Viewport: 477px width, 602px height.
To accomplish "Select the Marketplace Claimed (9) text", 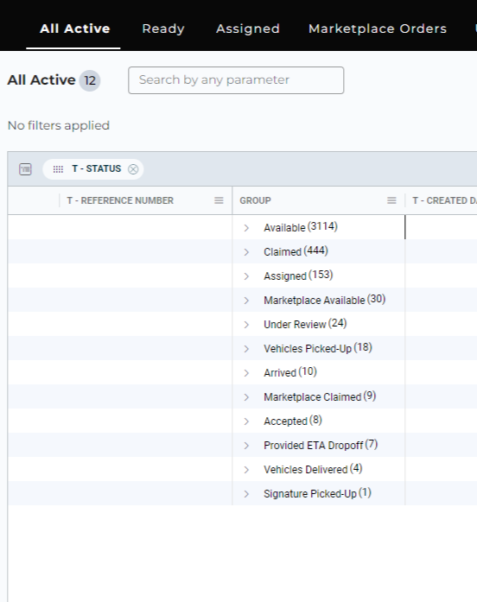I will 320,396.
